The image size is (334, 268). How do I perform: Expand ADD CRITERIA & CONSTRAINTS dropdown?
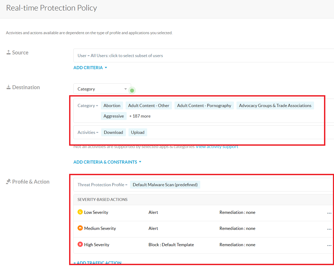tap(107, 162)
